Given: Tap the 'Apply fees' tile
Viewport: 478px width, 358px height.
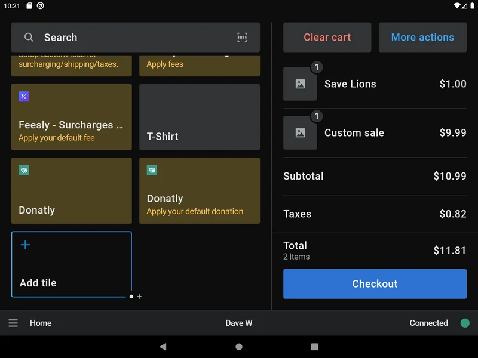Looking at the screenshot, I should click(x=200, y=66).
